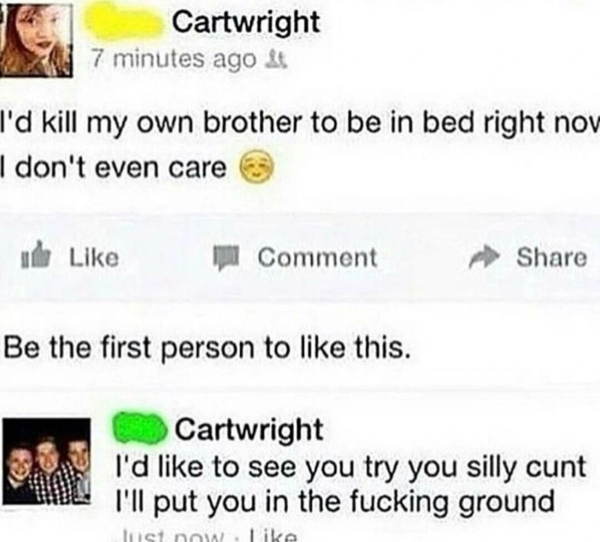The height and width of the screenshot is (542, 600).
Task: Click the Comment label under the post
Action: [317, 258]
